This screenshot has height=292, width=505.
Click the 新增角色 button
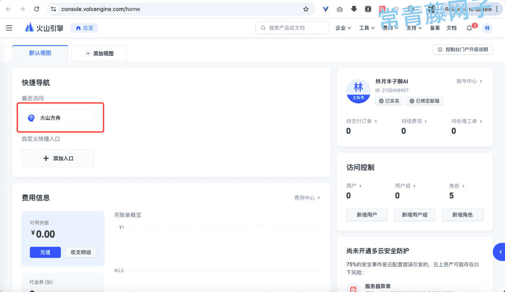[x=462, y=215]
